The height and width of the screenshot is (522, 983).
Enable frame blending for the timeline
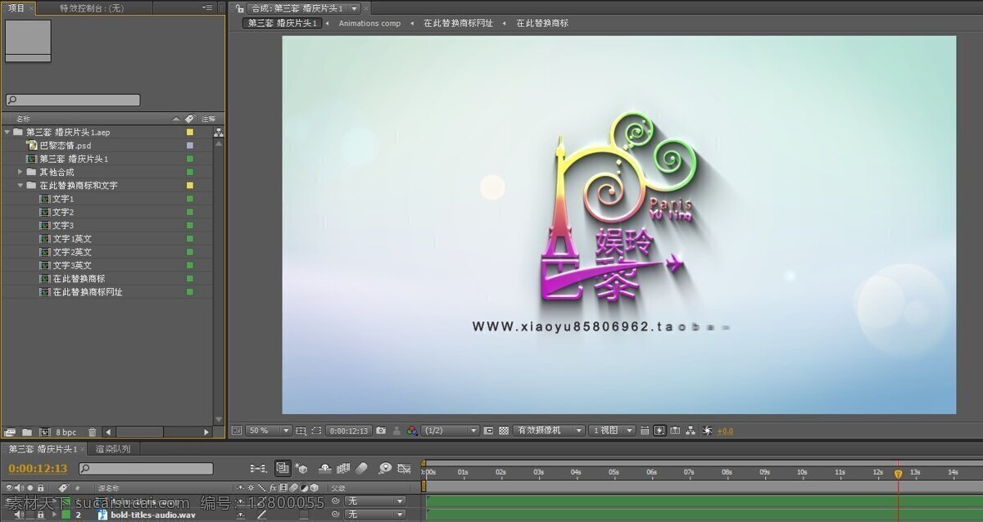coord(343,469)
